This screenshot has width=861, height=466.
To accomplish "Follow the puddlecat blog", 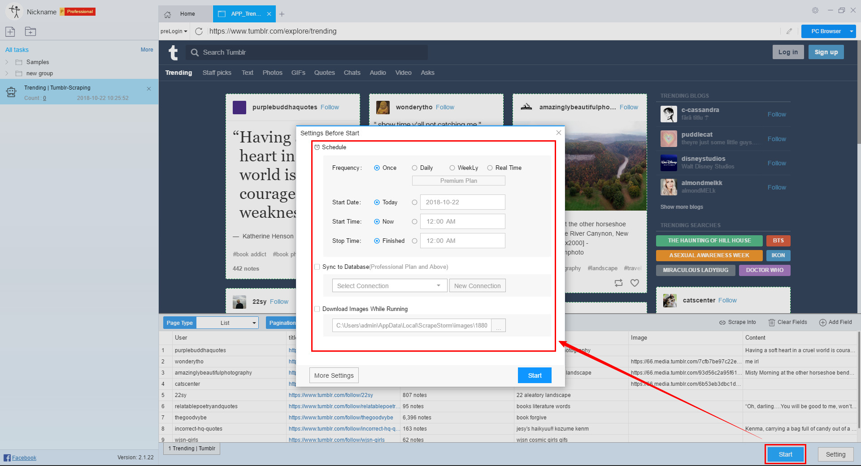I will [776, 139].
